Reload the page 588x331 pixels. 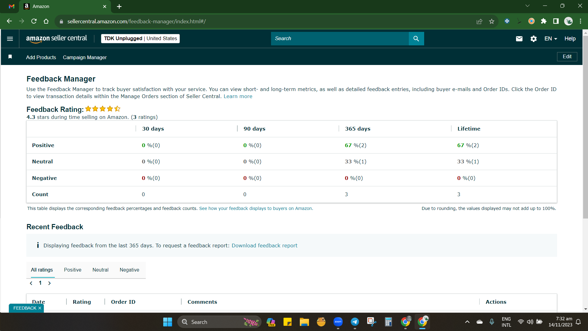pyautogui.click(x=34, y=21)
